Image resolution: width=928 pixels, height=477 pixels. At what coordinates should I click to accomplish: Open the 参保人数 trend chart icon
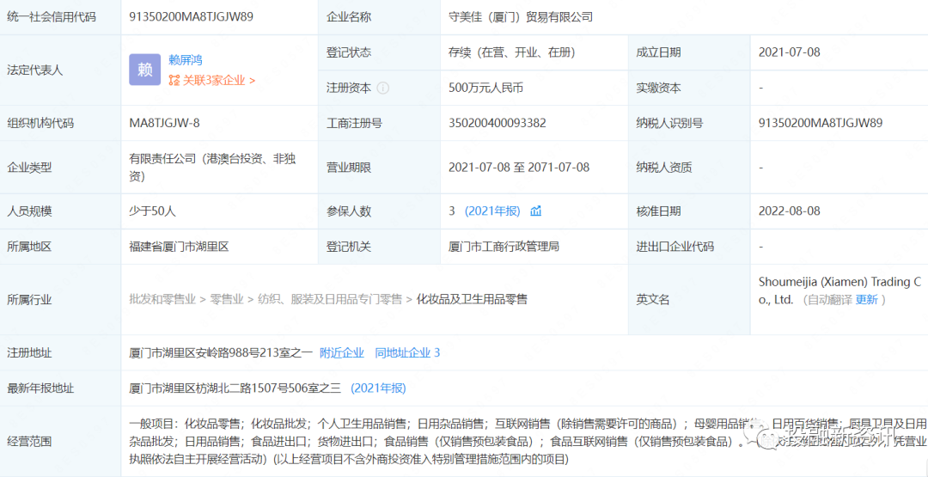point(535,211)
